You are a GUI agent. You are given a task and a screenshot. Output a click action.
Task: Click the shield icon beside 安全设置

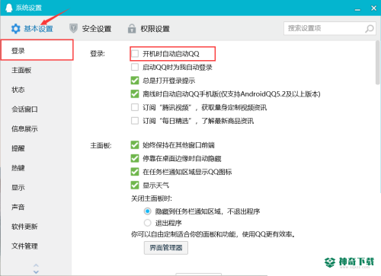point(73,28)
